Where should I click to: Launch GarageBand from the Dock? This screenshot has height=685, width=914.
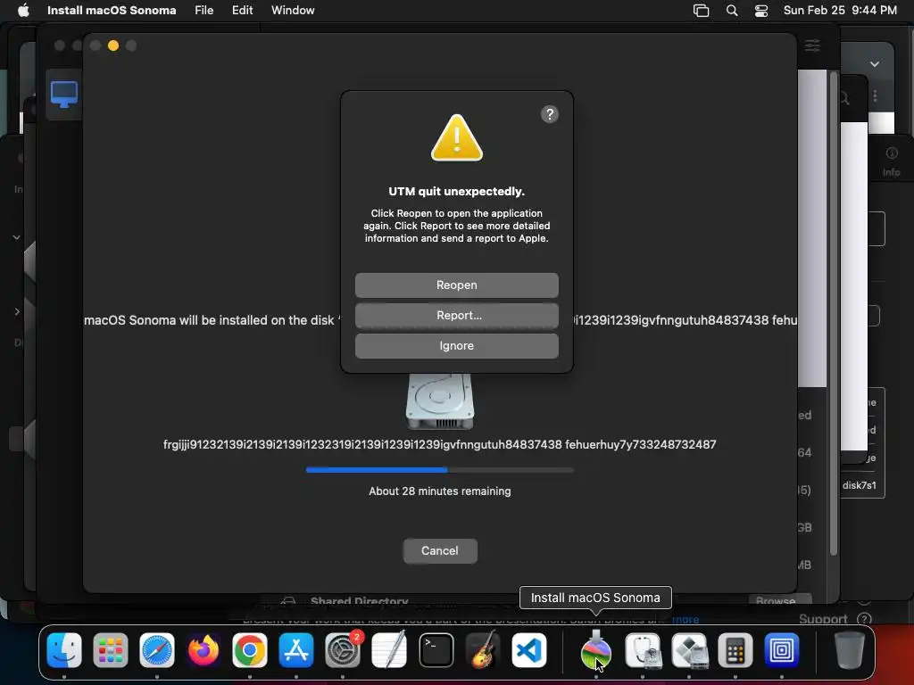click(x=483, y=650)
